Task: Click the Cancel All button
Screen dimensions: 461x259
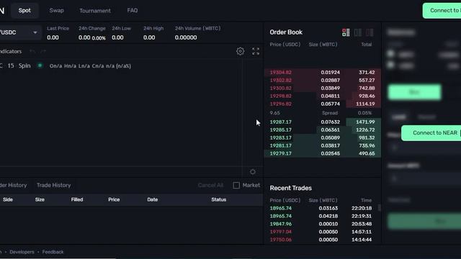Action: coord(210,186)
